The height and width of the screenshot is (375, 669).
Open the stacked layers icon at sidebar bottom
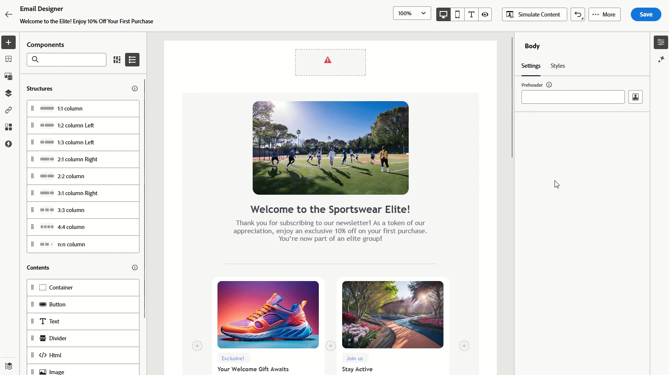pyautogui.click(x=8, y=366)
